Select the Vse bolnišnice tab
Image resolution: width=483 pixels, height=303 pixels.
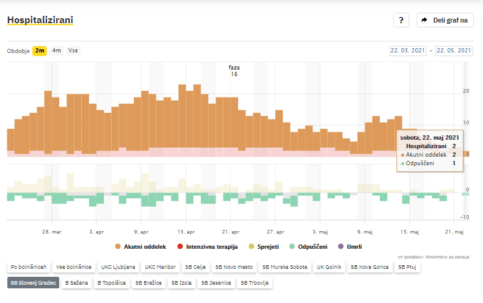(x=74, y=267)
